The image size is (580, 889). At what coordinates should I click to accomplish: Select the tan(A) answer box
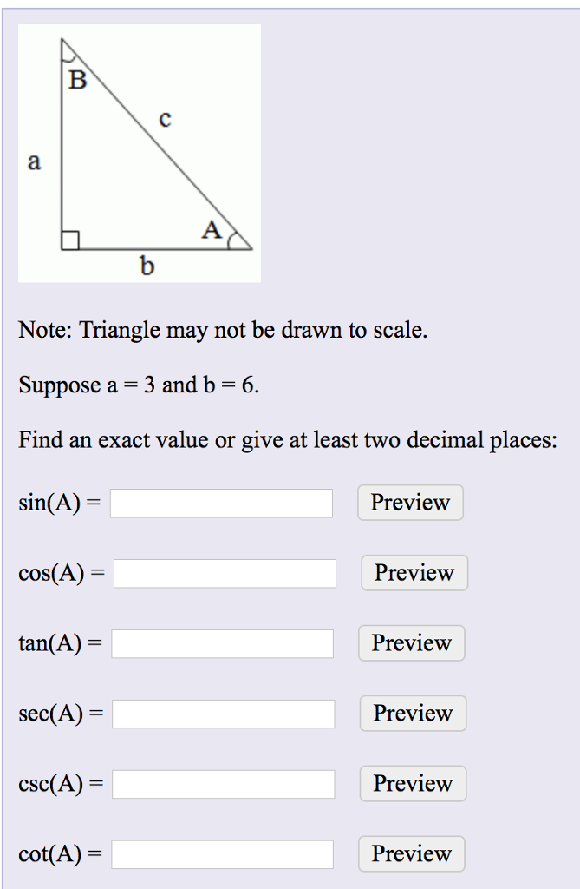(224, 643)
